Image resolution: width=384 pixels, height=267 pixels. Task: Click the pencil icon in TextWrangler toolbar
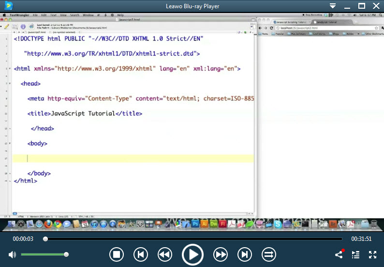click(x=7, y=27)
